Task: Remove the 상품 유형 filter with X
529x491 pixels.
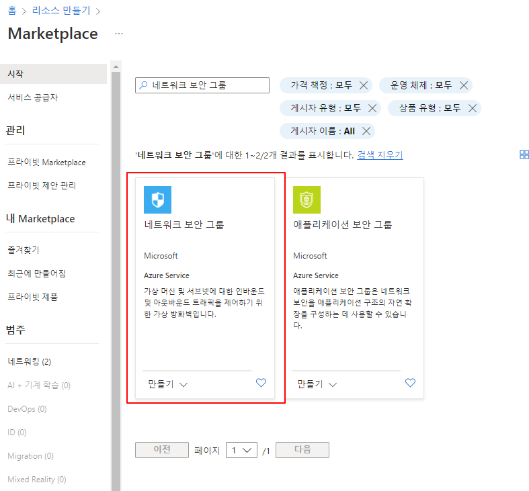Action: pyautogui.click(x=473, y=108)
